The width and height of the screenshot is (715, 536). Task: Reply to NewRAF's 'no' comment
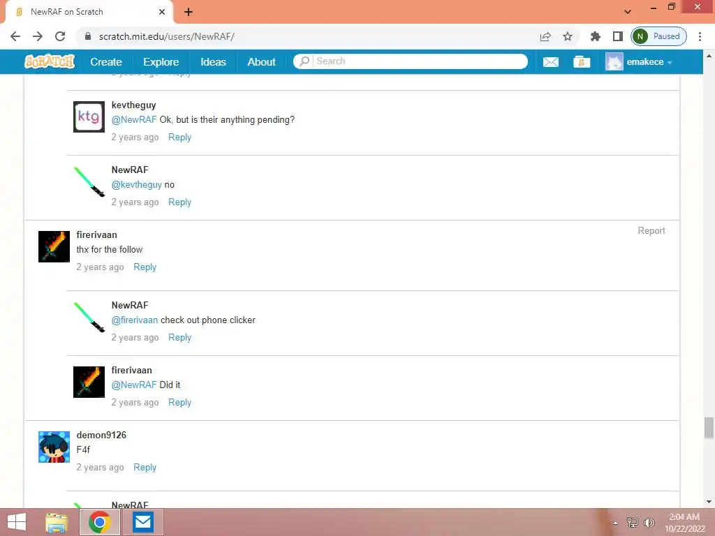pyautogui.click(x=179, y=202)
